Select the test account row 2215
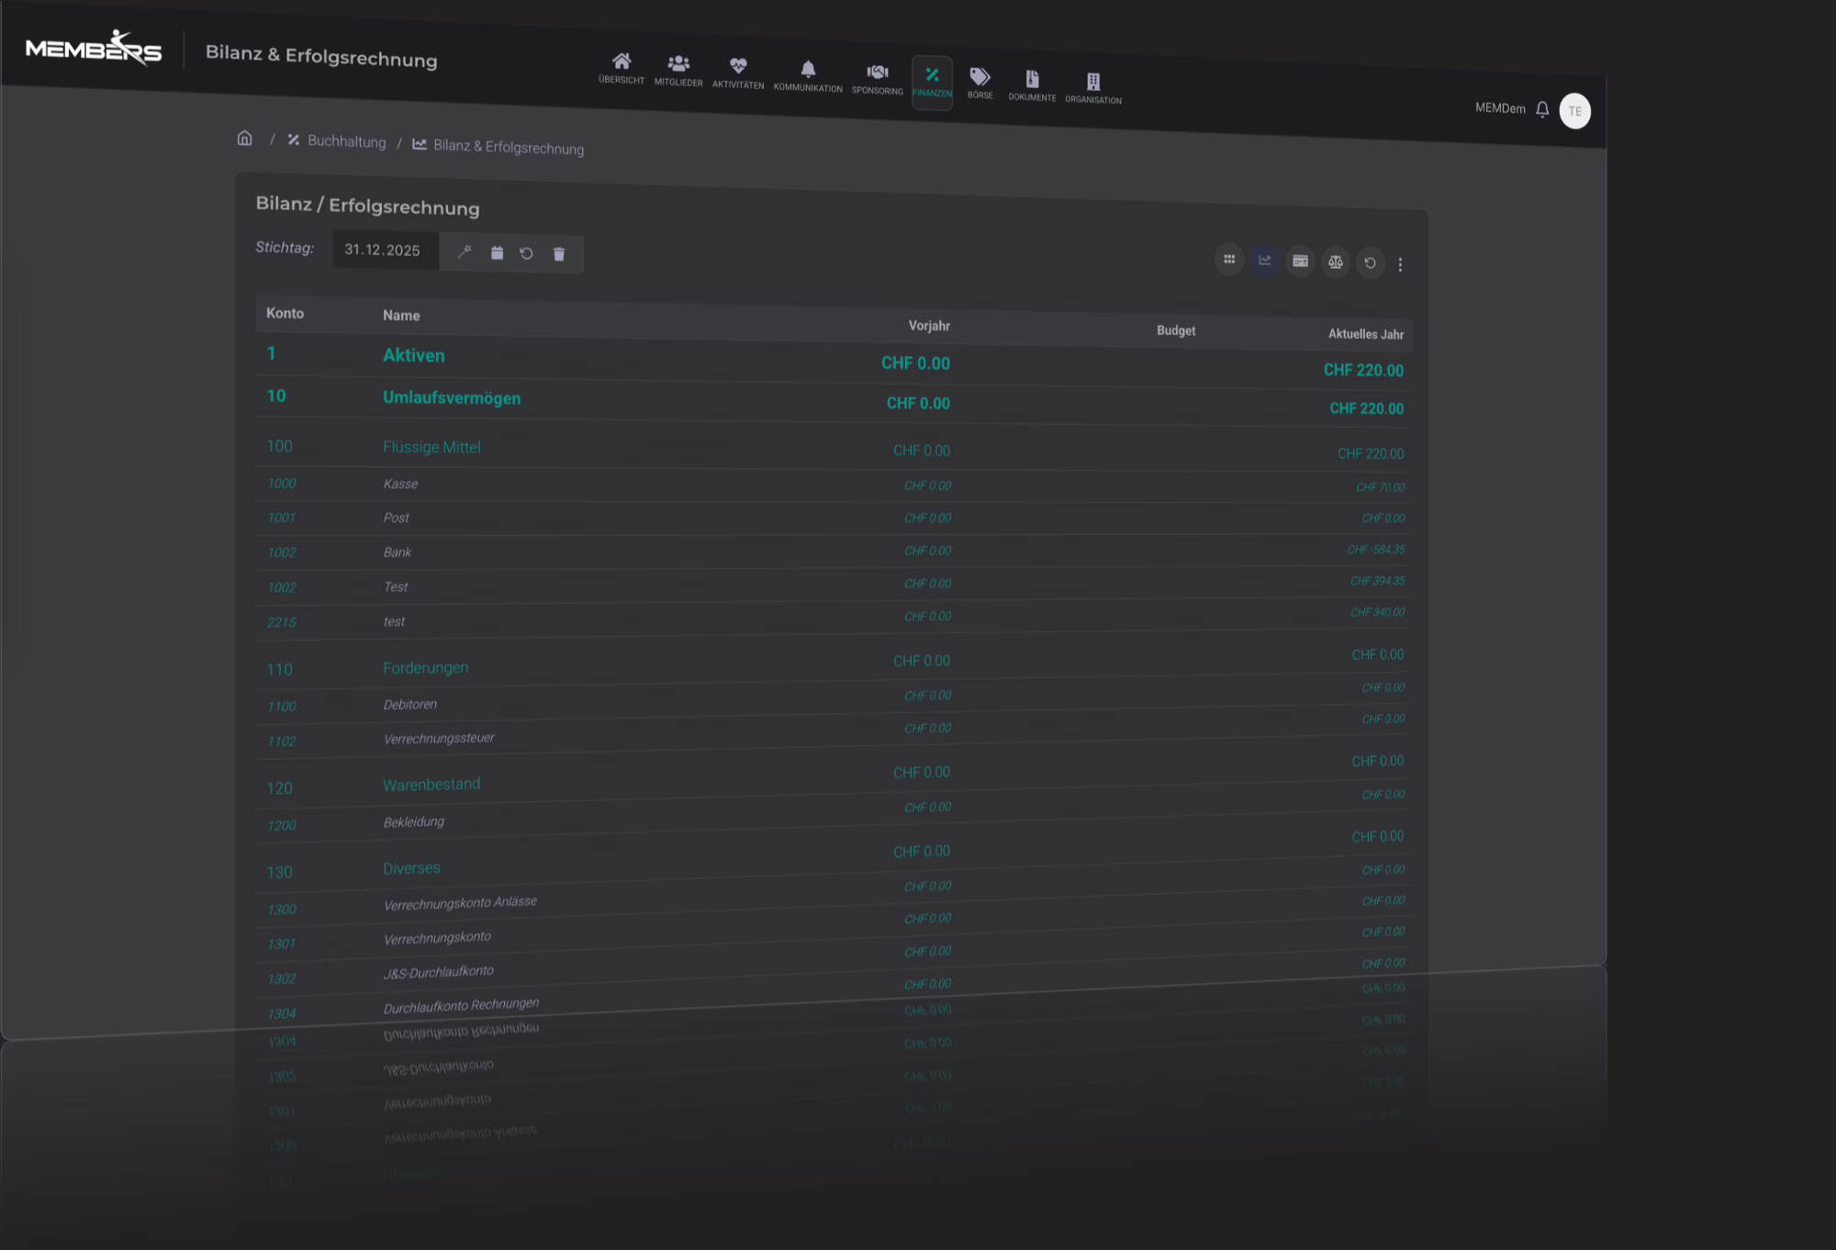The width and height of the screenshot is (1836, 1250). [x=833, y=619]
